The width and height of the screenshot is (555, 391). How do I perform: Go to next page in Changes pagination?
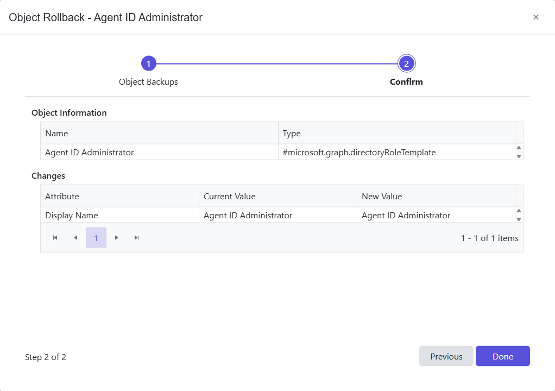[x=116, y=237]
